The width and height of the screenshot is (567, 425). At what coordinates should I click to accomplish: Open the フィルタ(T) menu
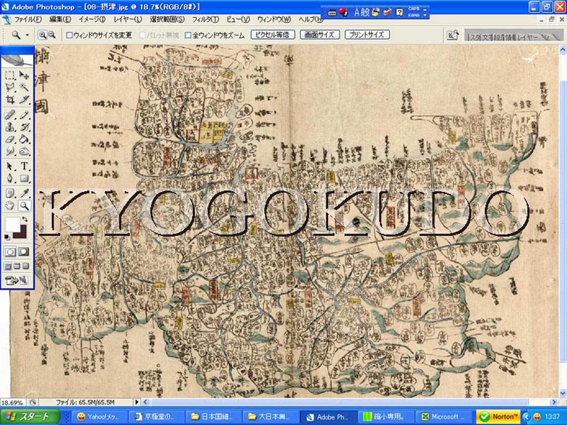[x=205, y=19]
